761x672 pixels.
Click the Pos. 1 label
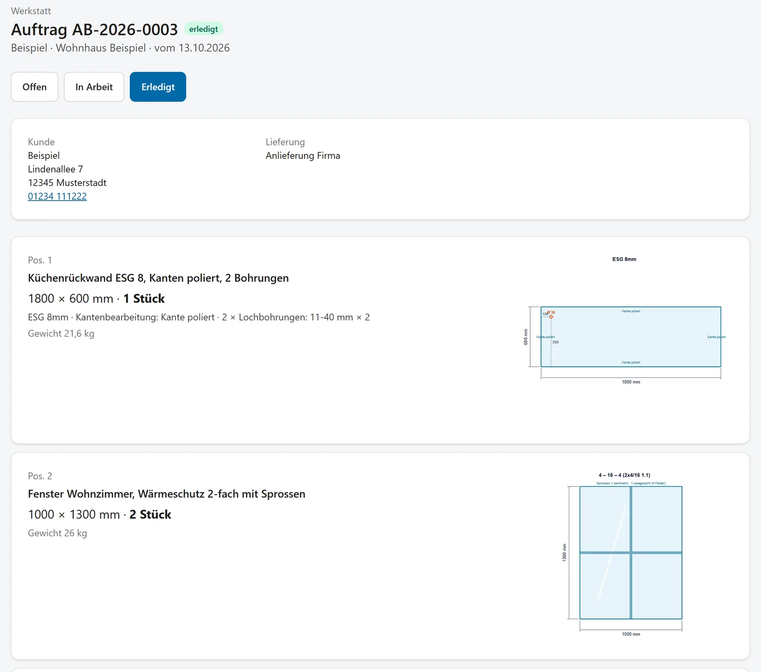coord(40,260)
